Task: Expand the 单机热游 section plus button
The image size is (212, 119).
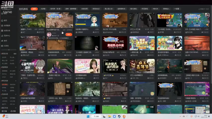Action: coord(16,81)
